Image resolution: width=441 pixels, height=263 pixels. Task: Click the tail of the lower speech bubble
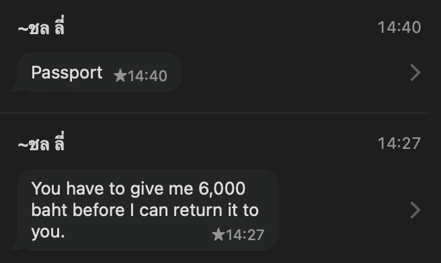click(x=15, y=246)
